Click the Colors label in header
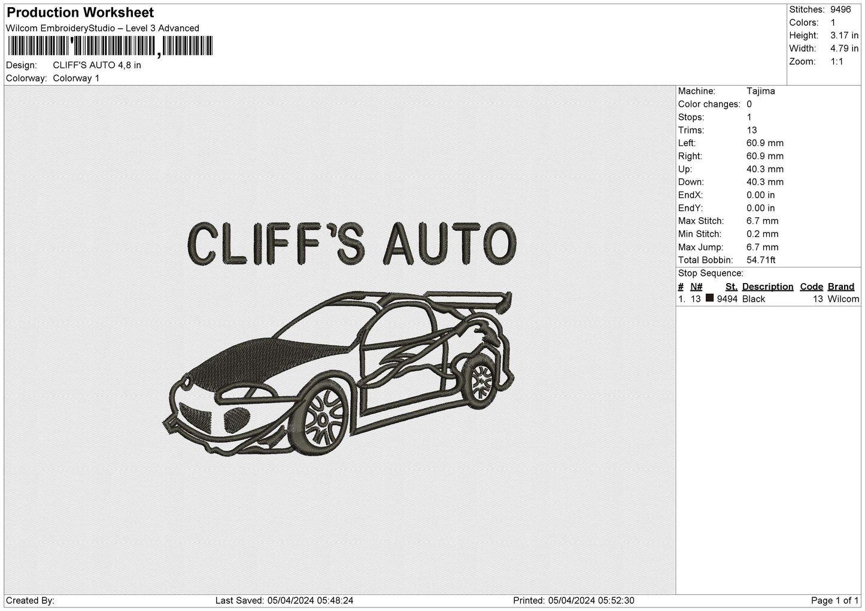The image size is (865, 611). (804, 23)
